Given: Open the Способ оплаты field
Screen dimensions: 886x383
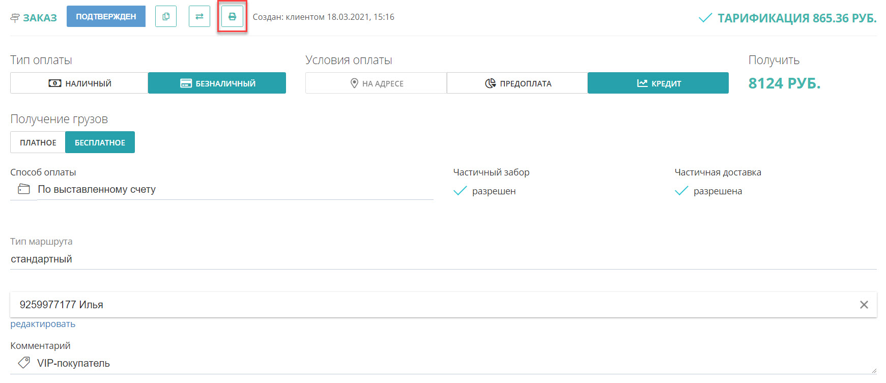Looking at the screenshot, I should click(x=236, y=189).
